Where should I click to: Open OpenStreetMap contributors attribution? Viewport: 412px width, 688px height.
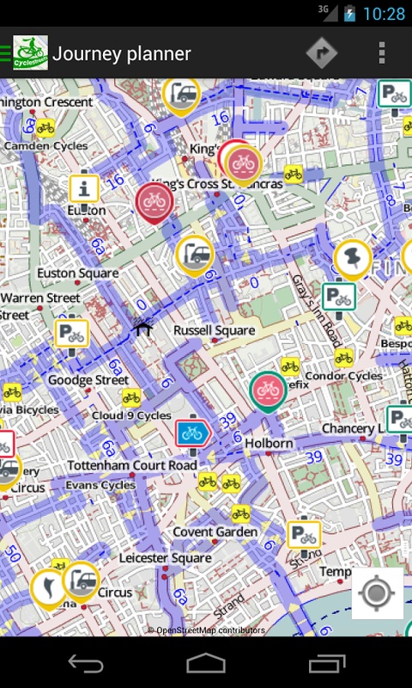[206, 630]
